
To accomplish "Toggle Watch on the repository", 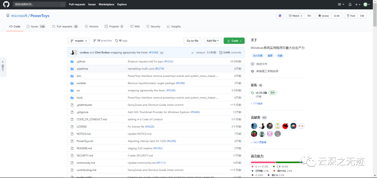I will point(295,16).
